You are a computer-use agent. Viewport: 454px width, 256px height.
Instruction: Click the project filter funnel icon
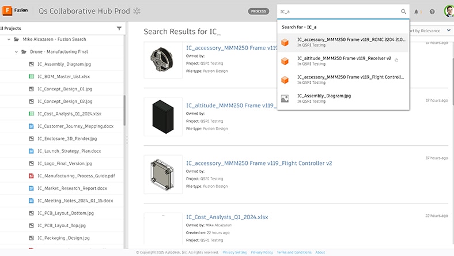[119, 28]
